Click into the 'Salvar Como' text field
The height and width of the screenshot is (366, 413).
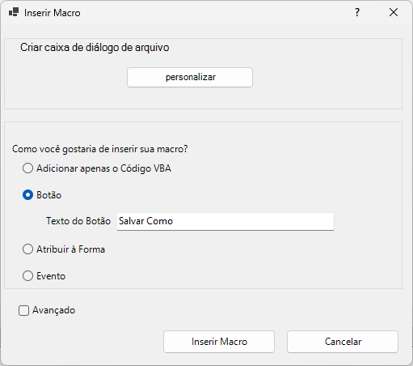coord(225,222)
